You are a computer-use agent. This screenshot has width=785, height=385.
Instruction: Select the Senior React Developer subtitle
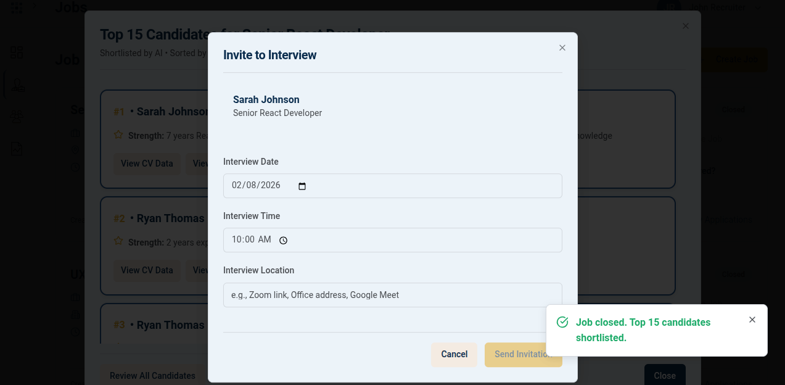pos(277,113)
